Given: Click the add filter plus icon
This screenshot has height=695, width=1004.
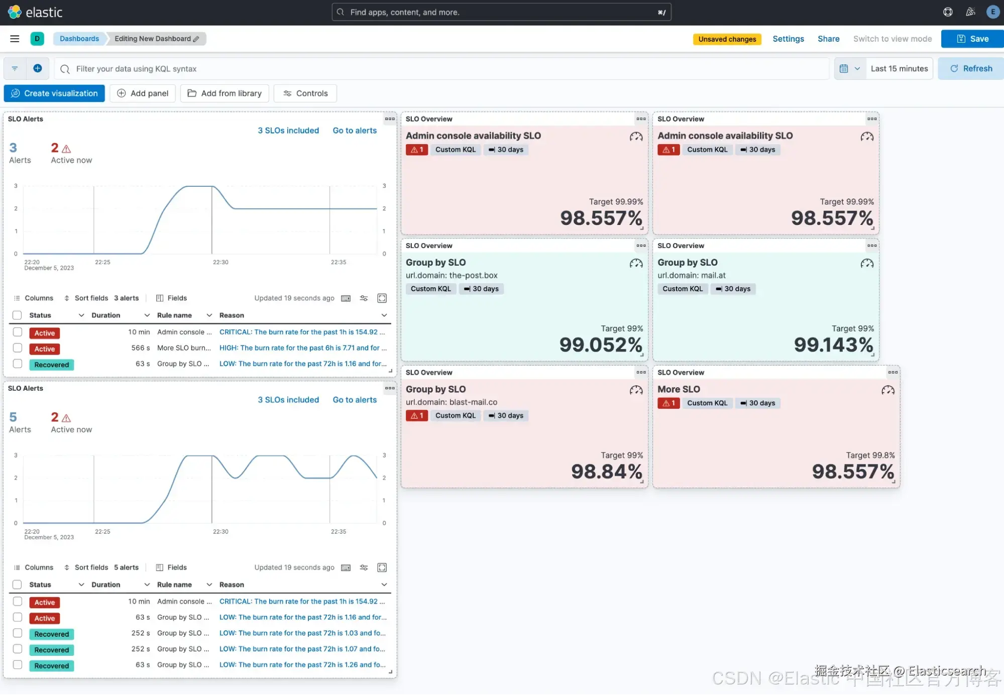Looking at the screenshot, I should click(x=38, y=68).
